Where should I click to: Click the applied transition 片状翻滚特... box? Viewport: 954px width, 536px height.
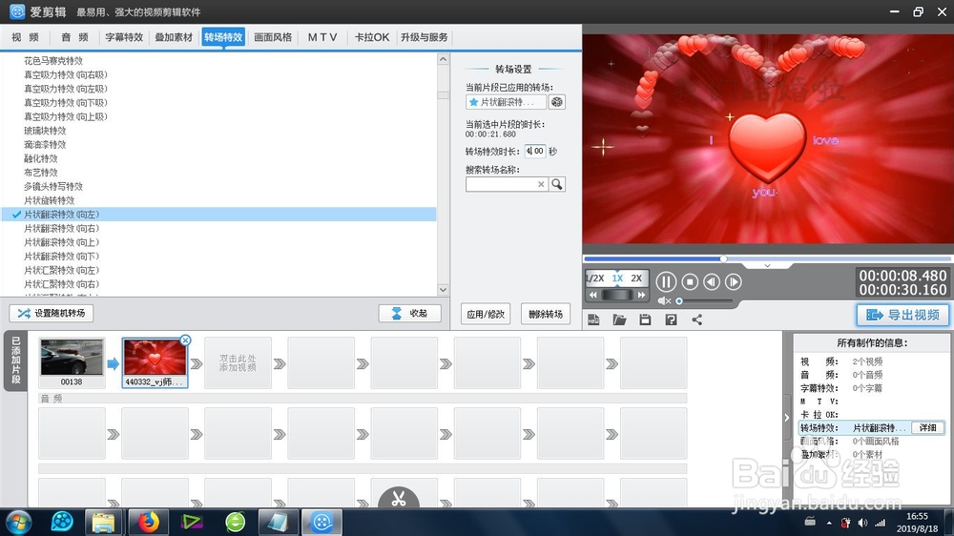pos(507,102)
